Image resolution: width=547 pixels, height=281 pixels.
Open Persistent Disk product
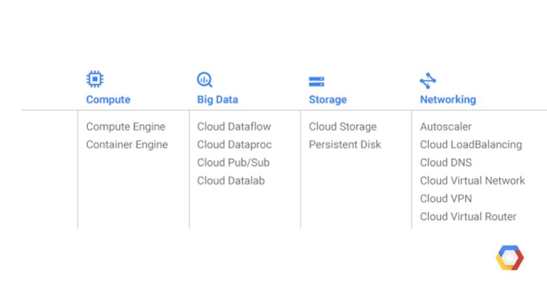pos(345,145)
